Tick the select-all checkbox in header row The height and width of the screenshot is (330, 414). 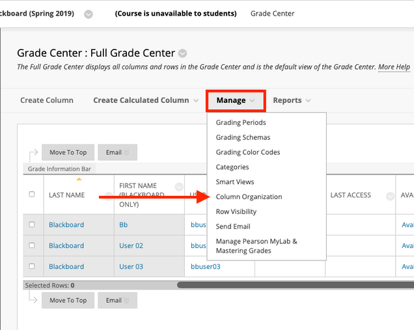[x=33, y=195]
